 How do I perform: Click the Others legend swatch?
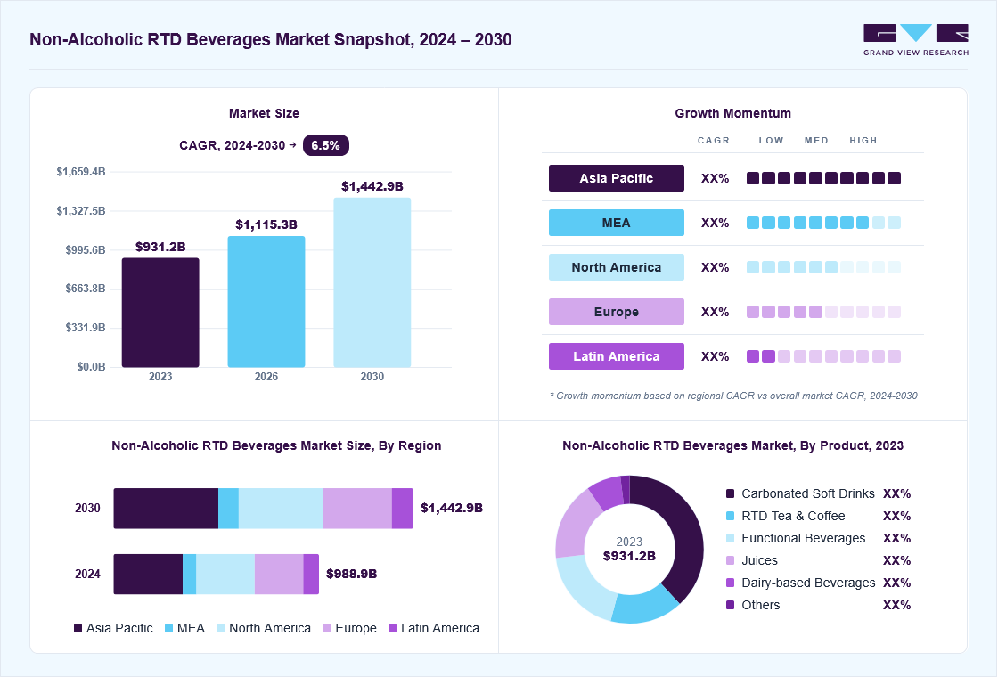click(x=730, y=605)
